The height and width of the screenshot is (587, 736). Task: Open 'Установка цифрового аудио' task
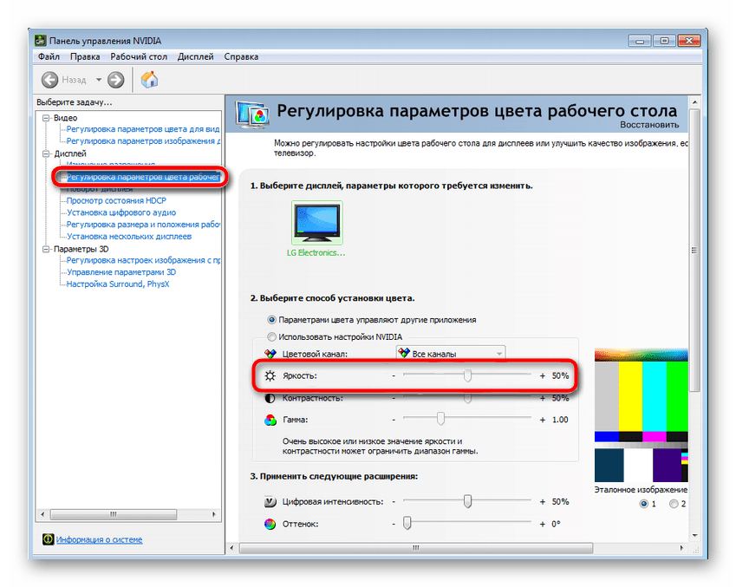coord(121,212)
